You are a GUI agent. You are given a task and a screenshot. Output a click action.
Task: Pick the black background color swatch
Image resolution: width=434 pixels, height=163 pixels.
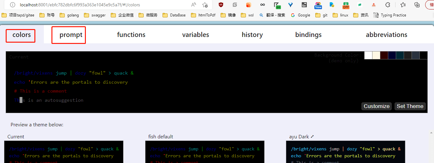pos(424,55)
